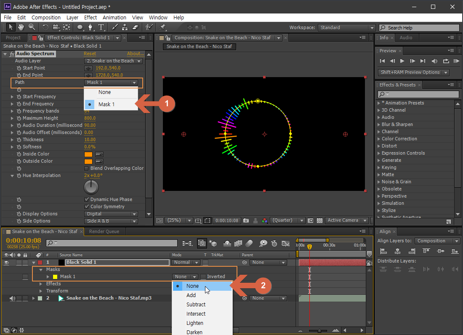Click the Reset link for Audio Spectrum

click(x=90, y=54)
